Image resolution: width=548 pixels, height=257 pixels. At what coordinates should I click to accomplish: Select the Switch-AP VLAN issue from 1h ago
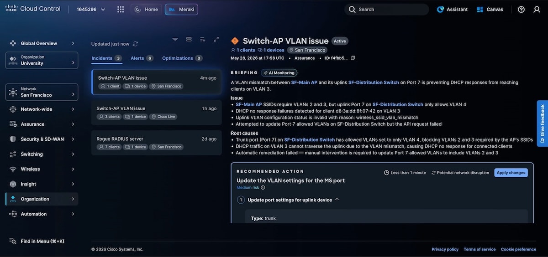click(x=157, y=113)
